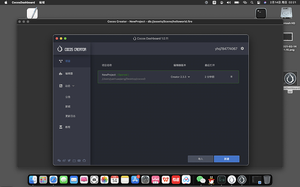Open the CocosDashboard menu in menu bar

pos(23,3)
